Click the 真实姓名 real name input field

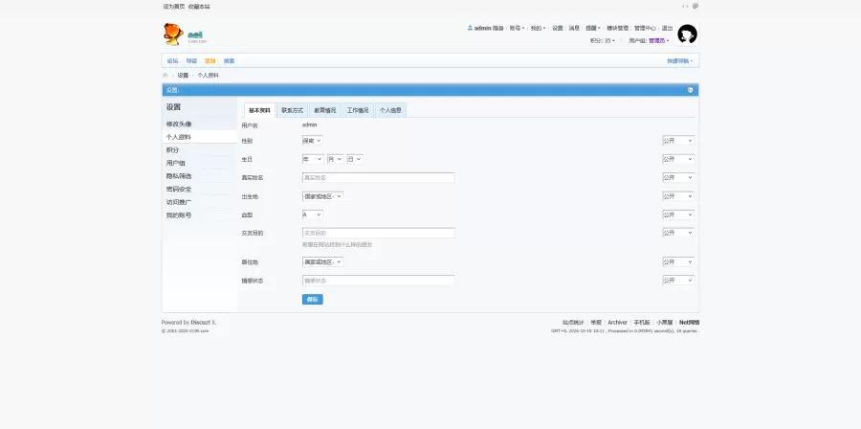[378, 177]
